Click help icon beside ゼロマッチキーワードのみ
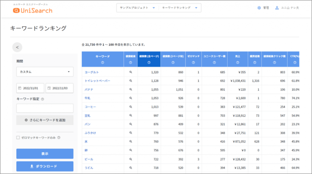 59,138
